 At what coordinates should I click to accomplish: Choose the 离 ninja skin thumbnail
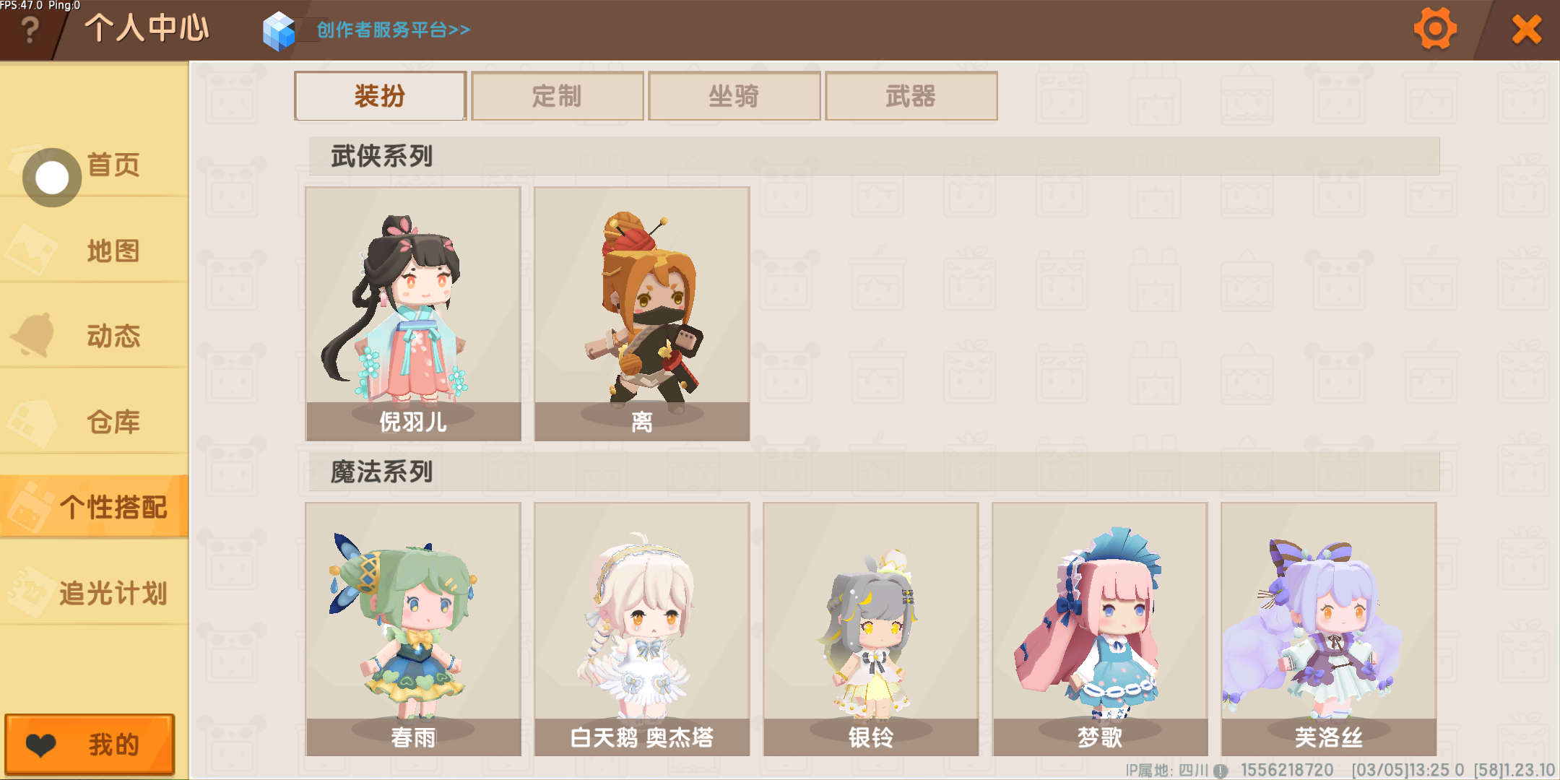642,314
